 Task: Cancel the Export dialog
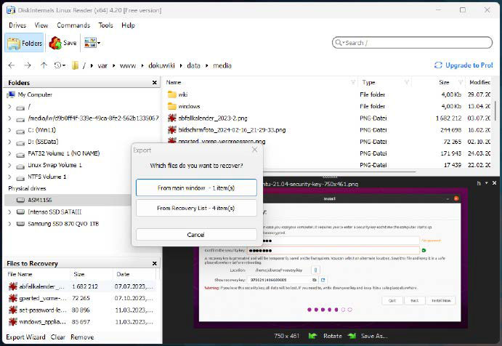pos(196,235)
